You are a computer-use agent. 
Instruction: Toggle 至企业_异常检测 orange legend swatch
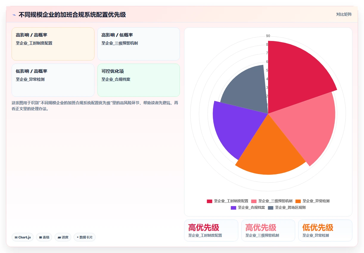[x=298, y=201]
